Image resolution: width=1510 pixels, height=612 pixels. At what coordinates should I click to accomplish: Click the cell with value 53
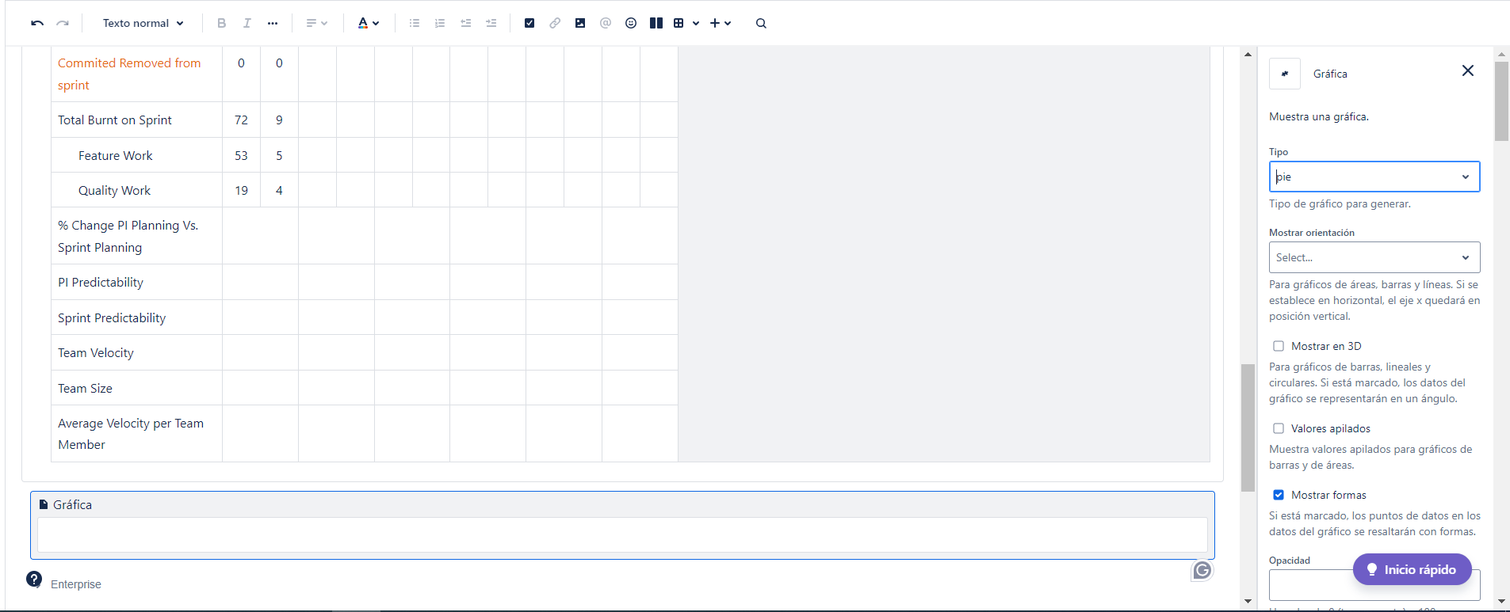(x=241, y=155)
